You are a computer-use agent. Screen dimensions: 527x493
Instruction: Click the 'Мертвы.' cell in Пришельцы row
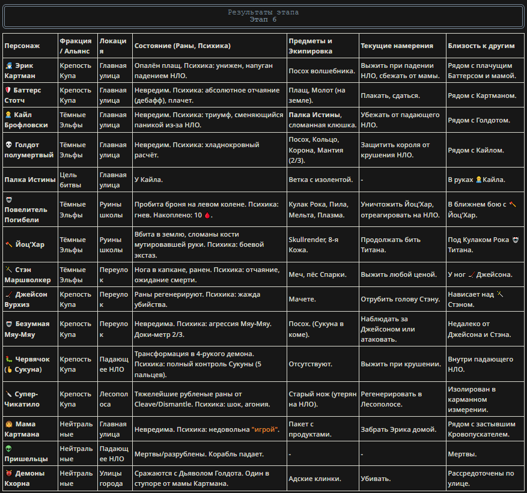[486, 454]
